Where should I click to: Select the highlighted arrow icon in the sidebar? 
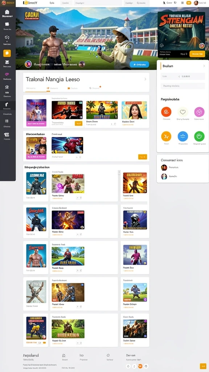7,104
